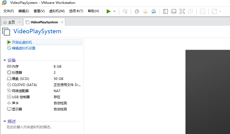Click the VMware Workstation title bar logo
Screen dimensions: 230x134
4,3
